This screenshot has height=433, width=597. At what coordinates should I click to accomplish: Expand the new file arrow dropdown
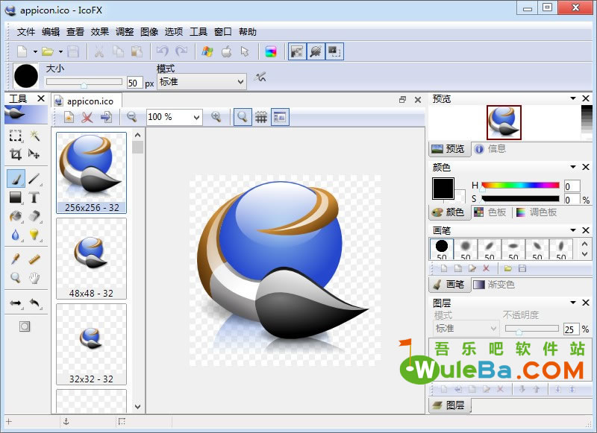tap(35, 51)
